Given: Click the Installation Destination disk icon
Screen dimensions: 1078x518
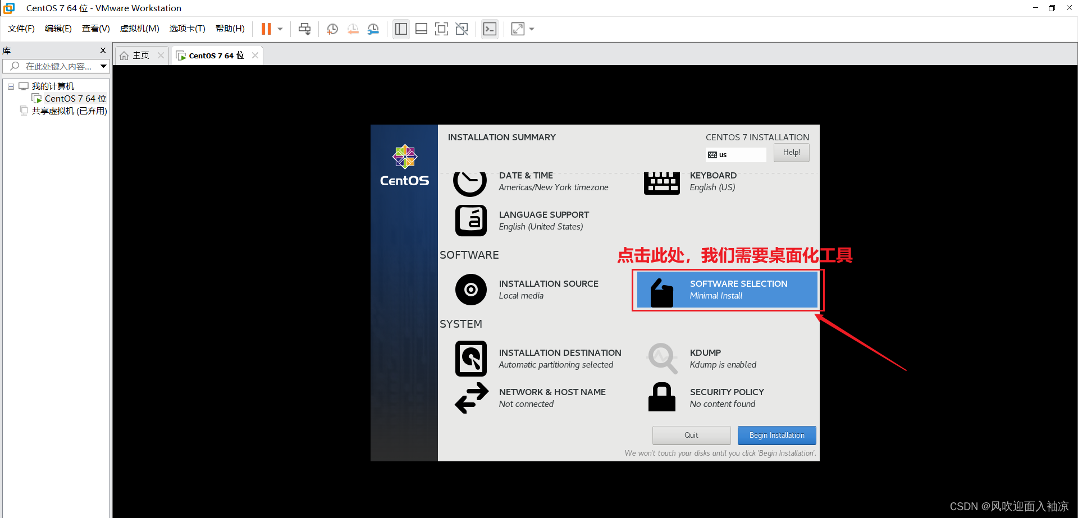Looking at the screenshot, I should click(x=471, y=359).
